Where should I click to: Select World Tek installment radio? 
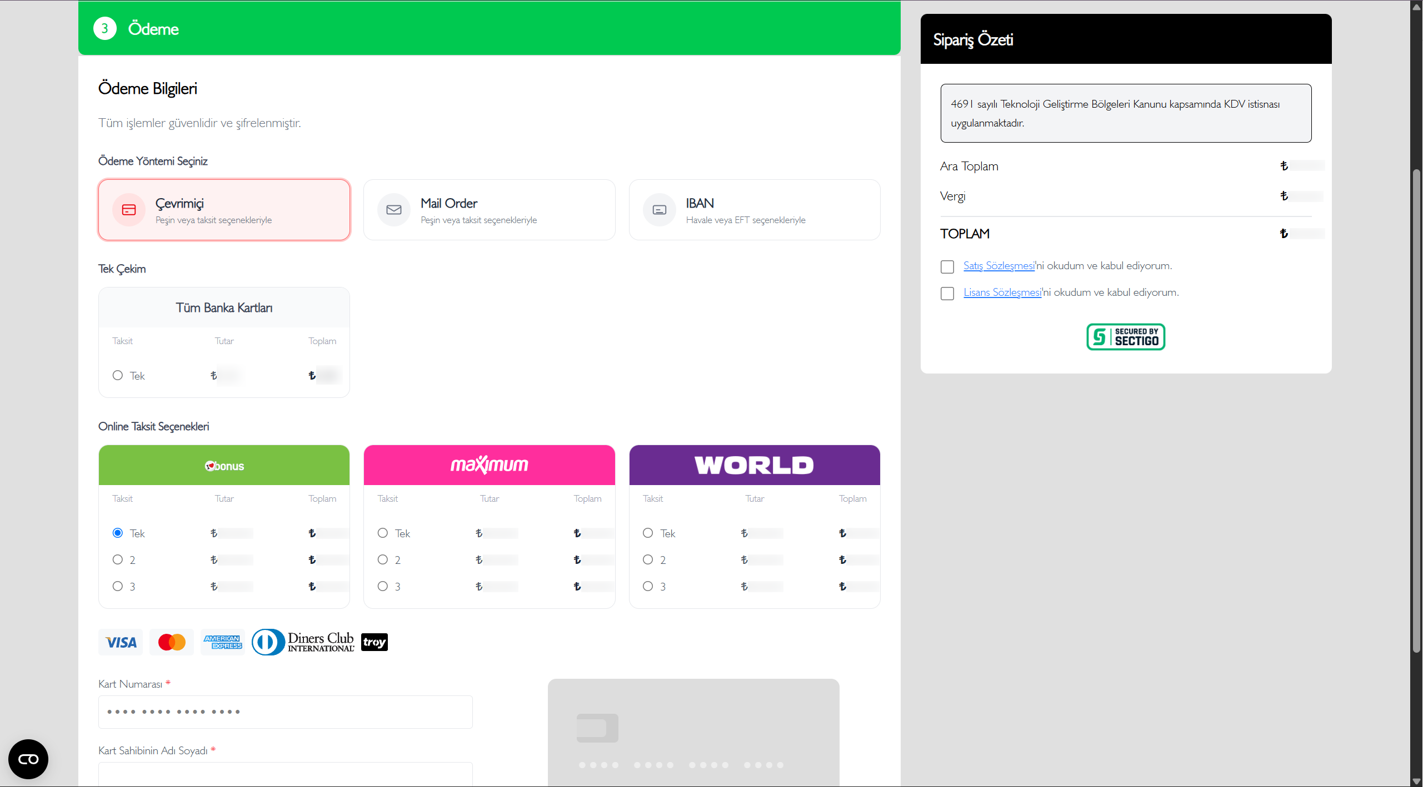[x=648, y=533]
